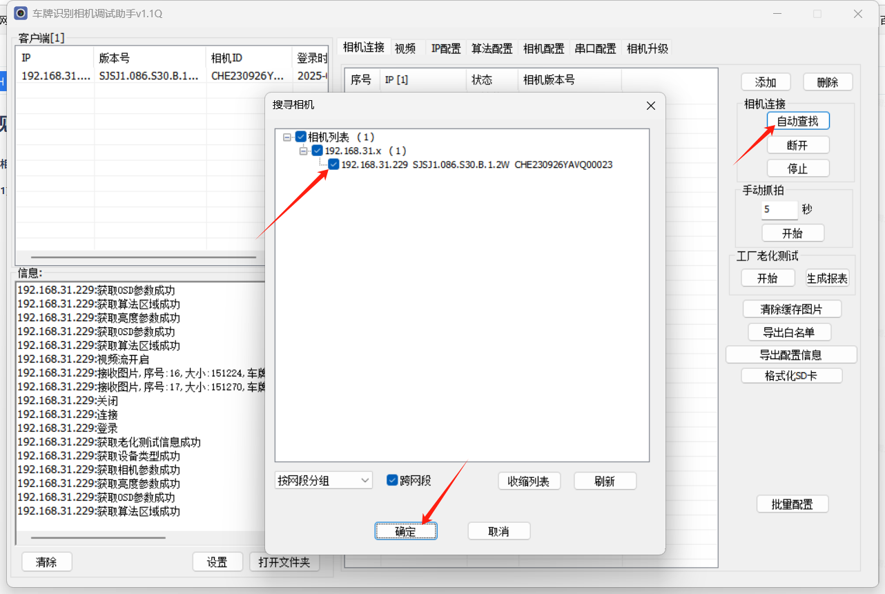Open 批量配置 batch configuration

(x=792, y=504)
